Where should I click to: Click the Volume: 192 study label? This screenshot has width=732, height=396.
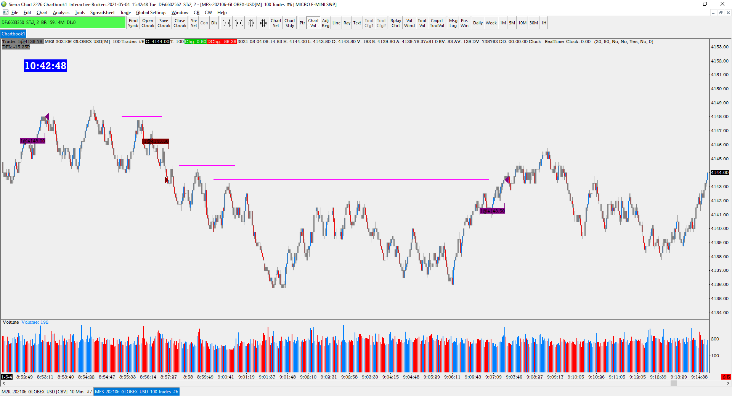[x=35, y=322]
